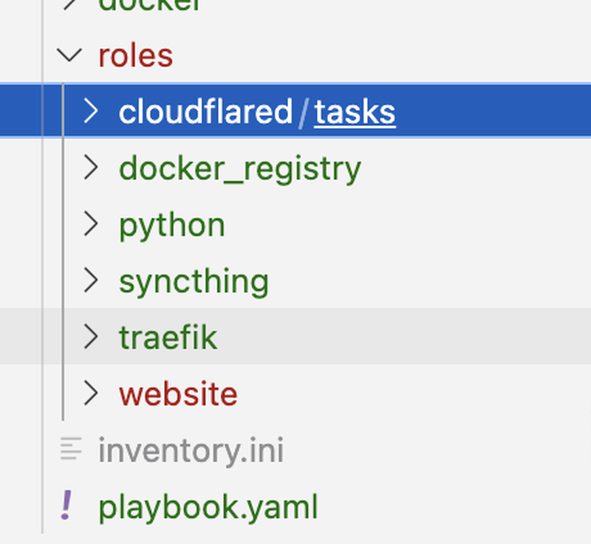The image size is (591, 544).
Task: Select the docker_registry folder
Action: click(239, 168)
